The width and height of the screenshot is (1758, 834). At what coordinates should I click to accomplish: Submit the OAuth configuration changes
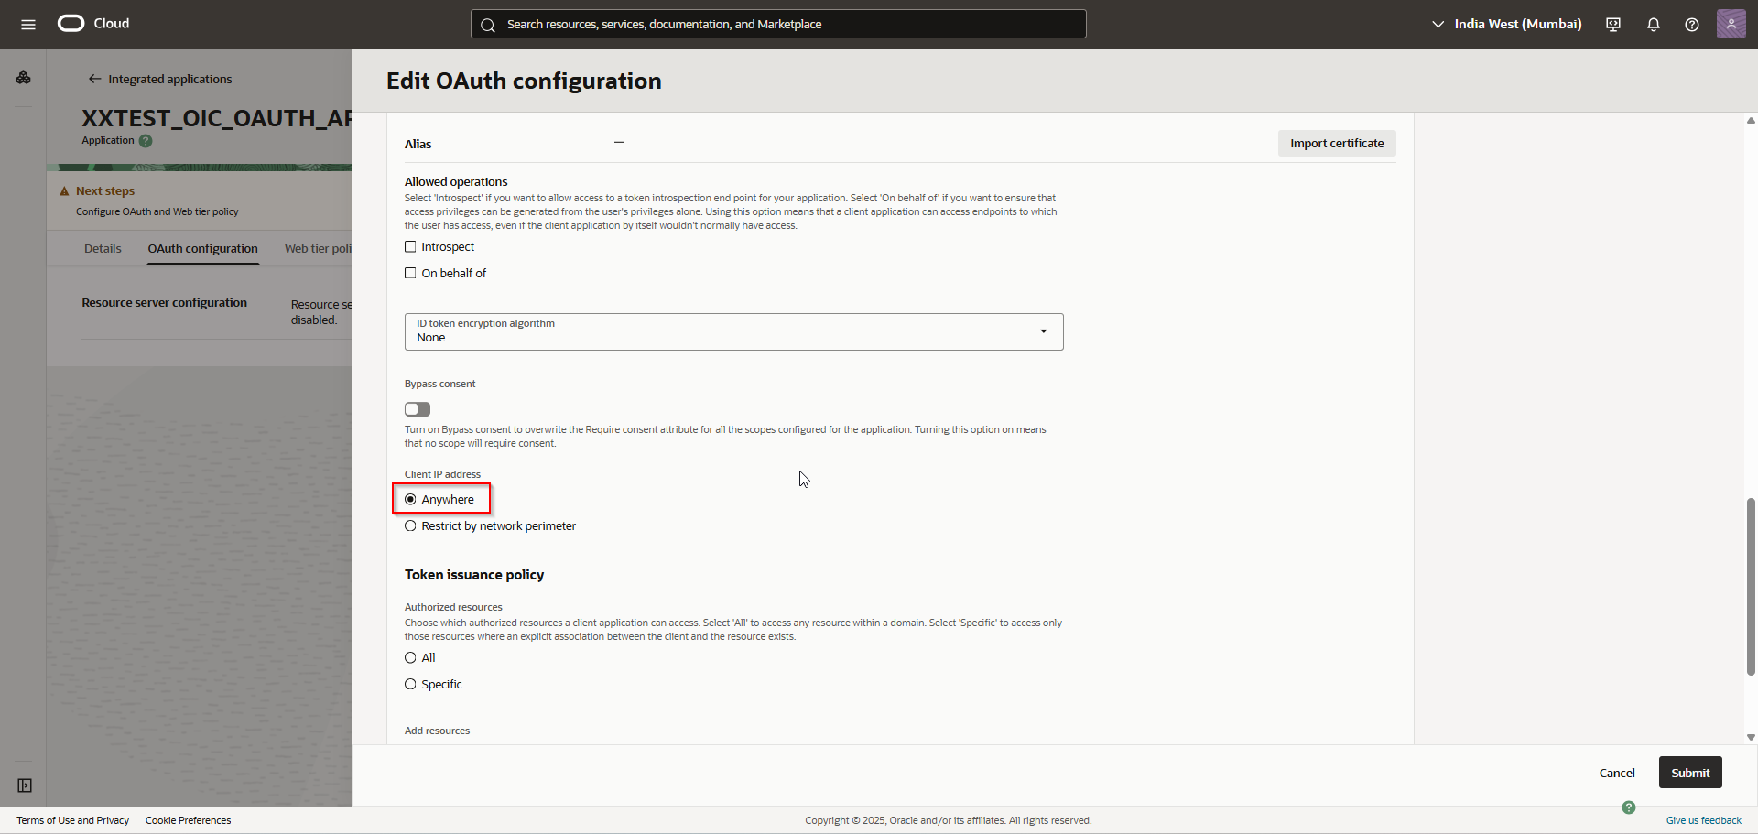coord(1689,772)
